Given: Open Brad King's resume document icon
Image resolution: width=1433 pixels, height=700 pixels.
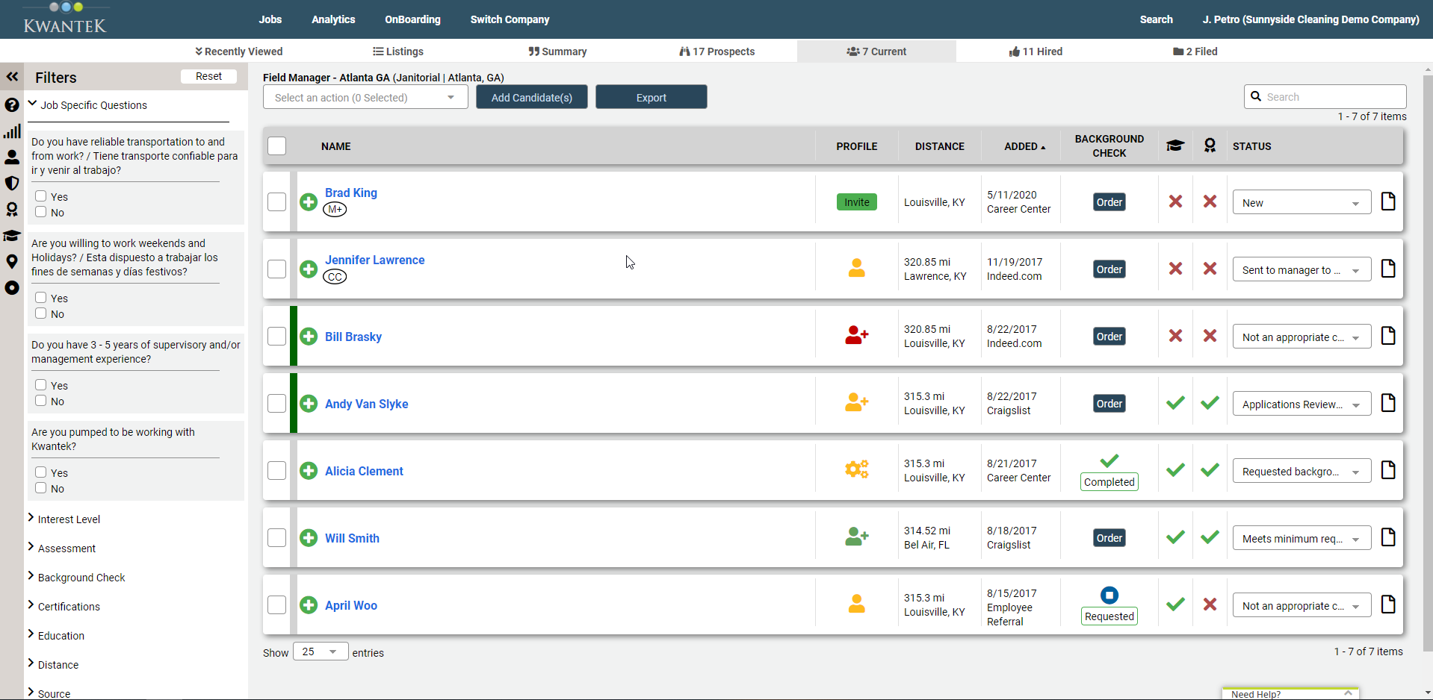Looking at the screenshot, I should click(1388, 201).
